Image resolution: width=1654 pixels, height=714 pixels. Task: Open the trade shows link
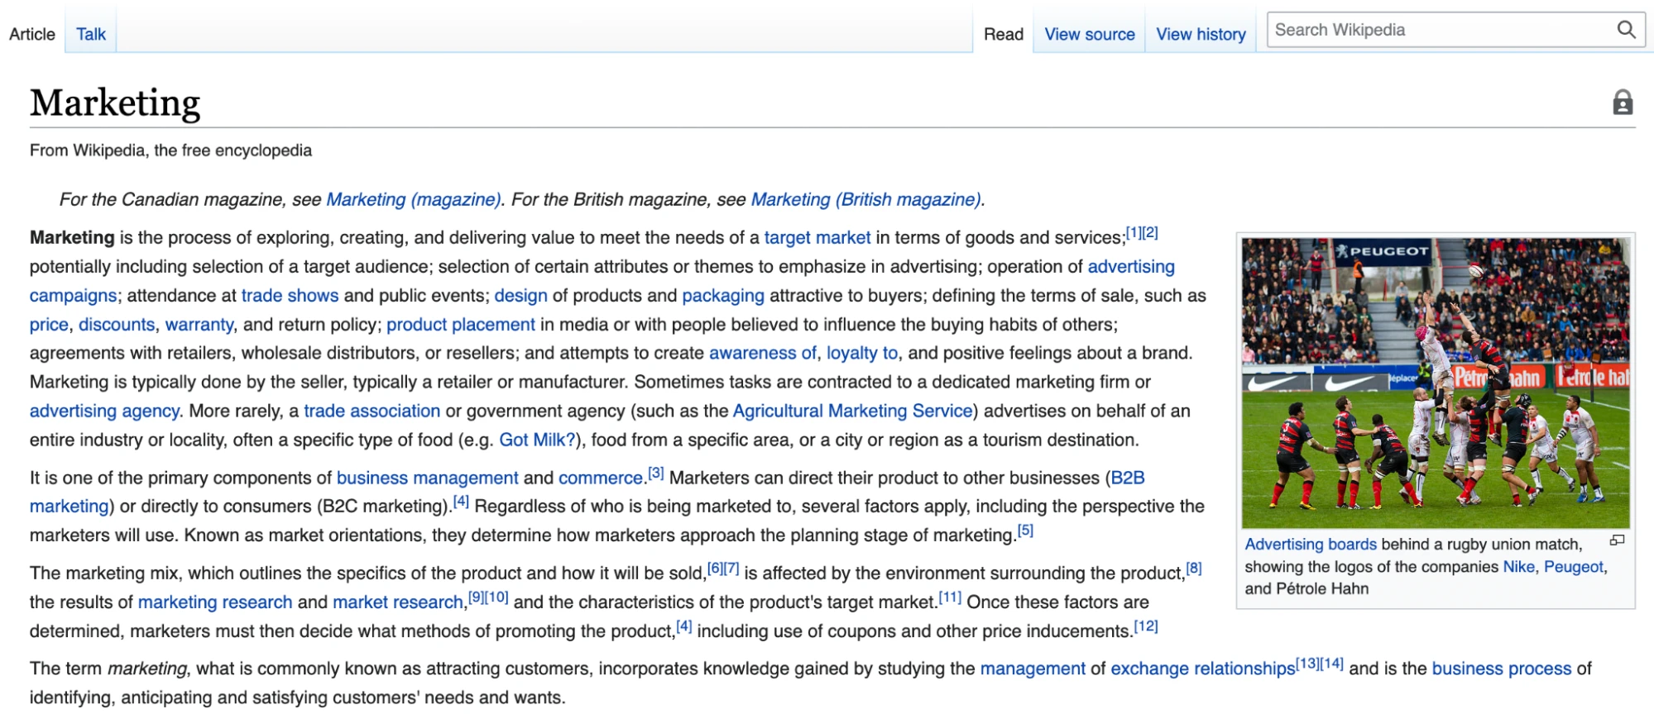[x=290, y=296]
